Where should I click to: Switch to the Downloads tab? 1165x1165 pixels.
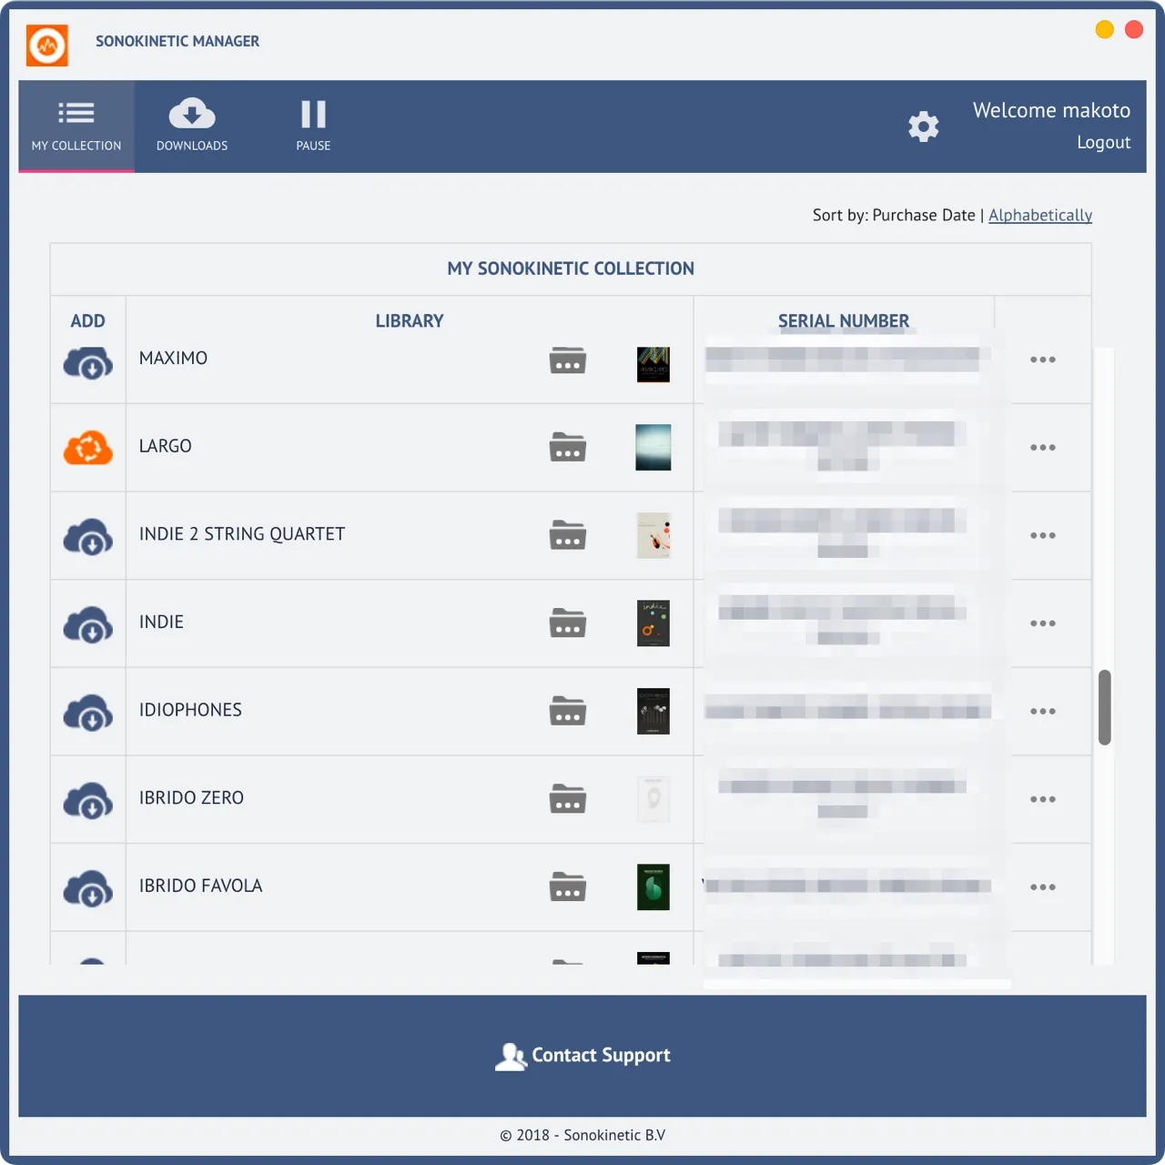pyautogui.click(x=192, y=126)
